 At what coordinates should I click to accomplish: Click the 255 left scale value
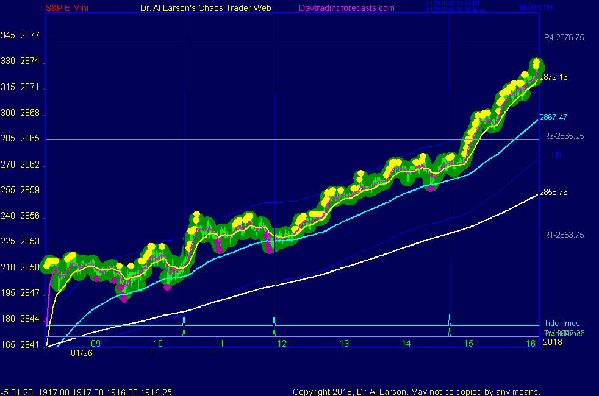coord(8,190)
